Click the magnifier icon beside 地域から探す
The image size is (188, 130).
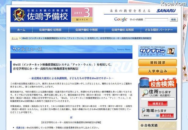(x=143, y=110)
